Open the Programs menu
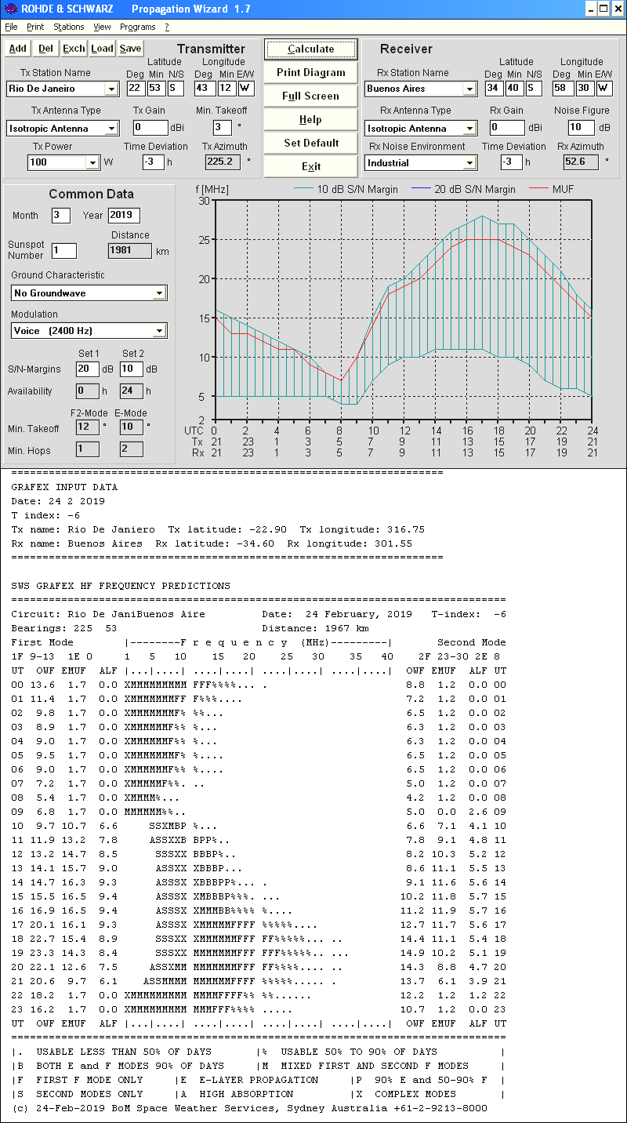Image resolution: width=627 pixels, height=1123 pixels. [138, 27]
